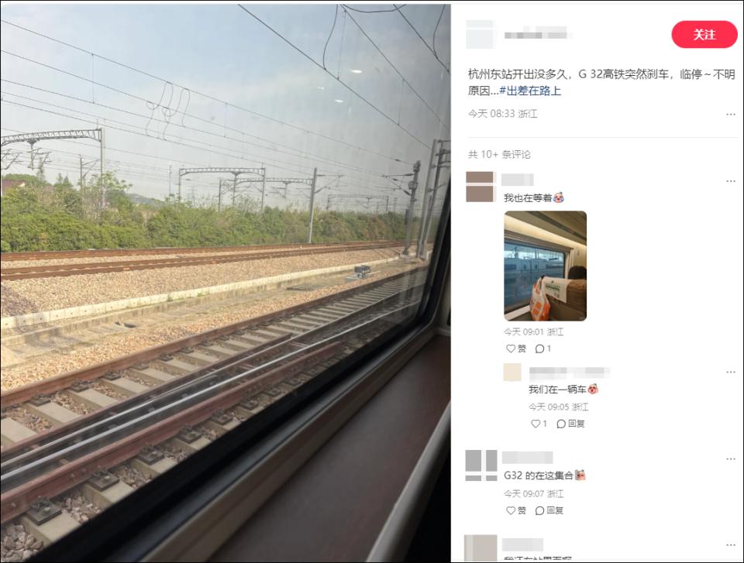The image size is (744, 563).
Task: Open more options for 我也在等着 comment
Action: pyautogui.click(x=730, y=181)
